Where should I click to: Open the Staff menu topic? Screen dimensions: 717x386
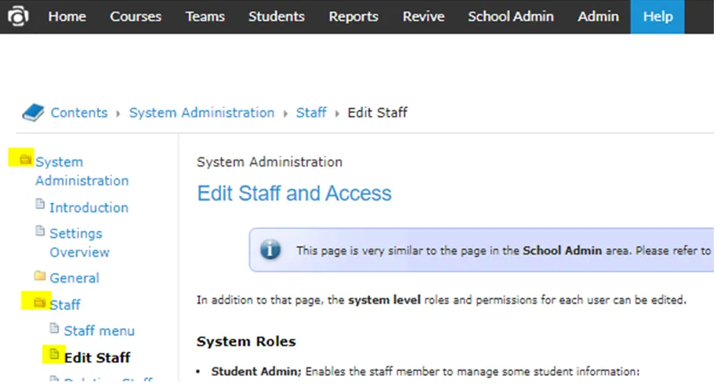click(100, 330)
